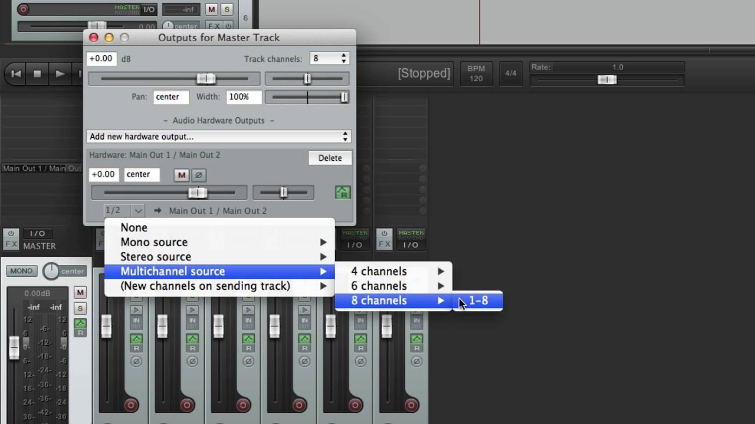Open Main Out 1 / Main Out 2 destination
This screenshot has width=755, height=424.
(218, 211)
